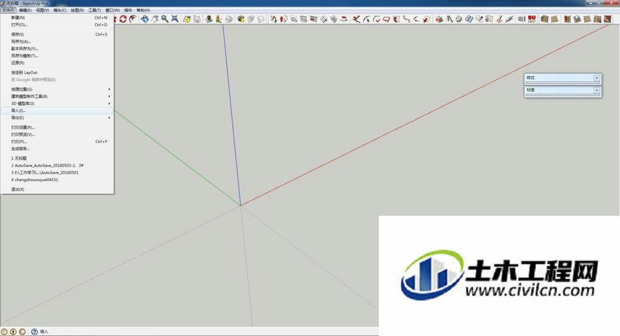Click the Pan hand tool
The height and width of the screenshot is (336, 620).
155,19
